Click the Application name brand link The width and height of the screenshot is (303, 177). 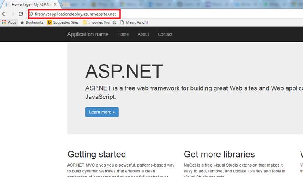(88, 34)
